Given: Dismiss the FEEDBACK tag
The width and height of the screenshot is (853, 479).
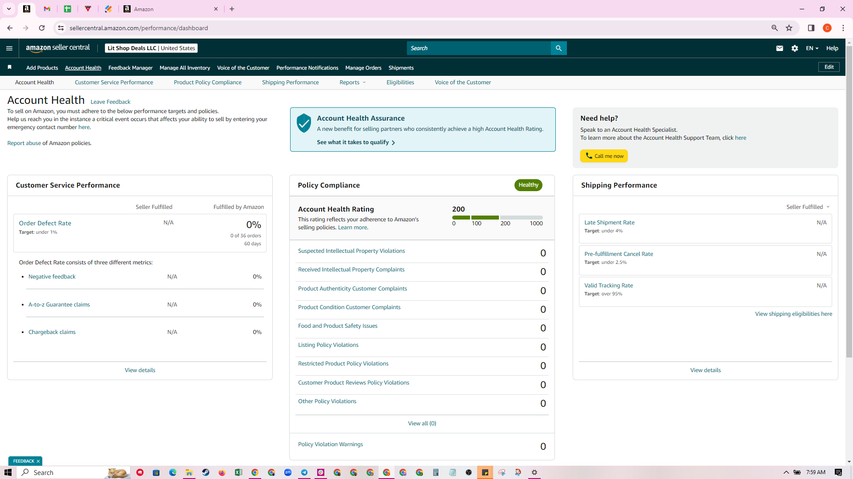Looking at the screenshot, I should point(38,461).
